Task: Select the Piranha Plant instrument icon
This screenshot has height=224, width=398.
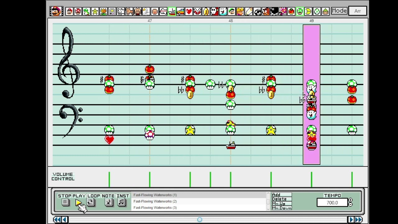Action: [x=197, y=12]
